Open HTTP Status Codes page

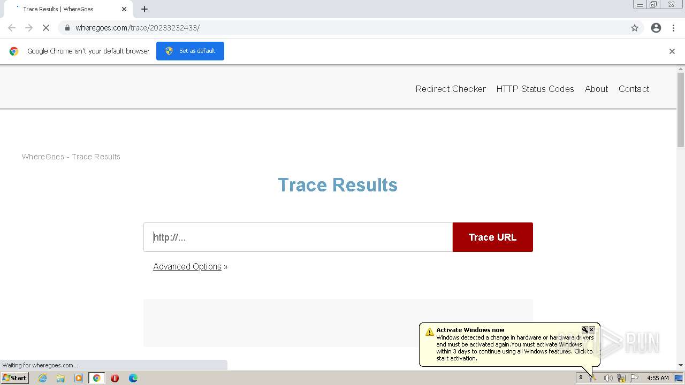click(x=535, y=89)
